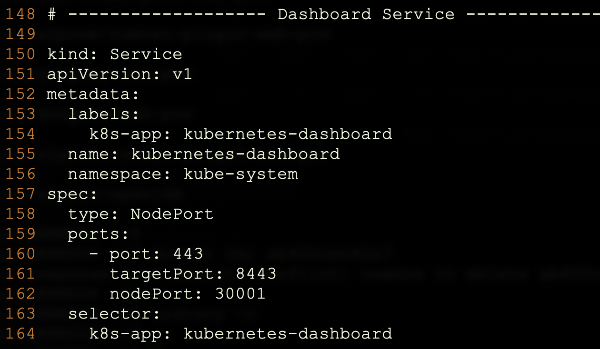The height and width of the screenshot is (349, 600).
Task: Click port value 443
Action: [188, 254]
